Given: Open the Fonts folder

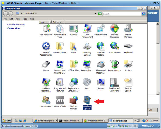Looking at the screenshot, I should click(x=73, y=48).
